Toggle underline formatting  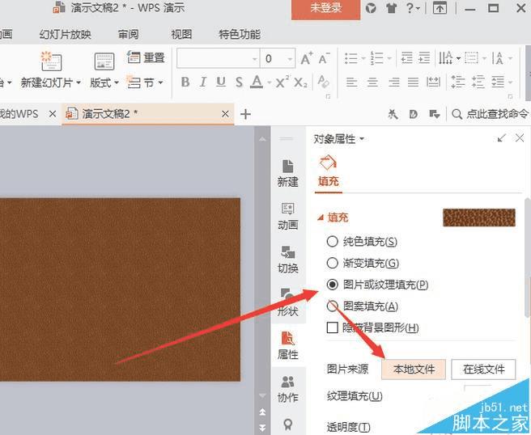221,82
